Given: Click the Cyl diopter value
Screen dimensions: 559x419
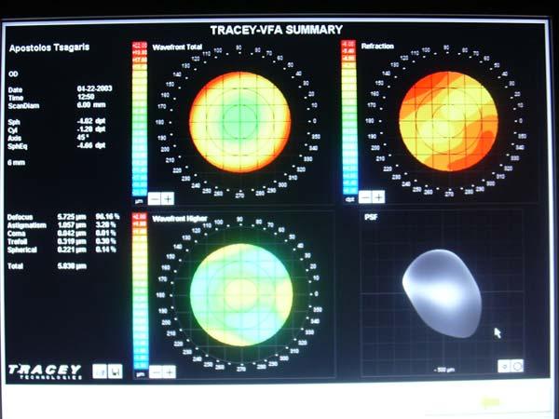Looking at the screenshot, I should (91, 129).
